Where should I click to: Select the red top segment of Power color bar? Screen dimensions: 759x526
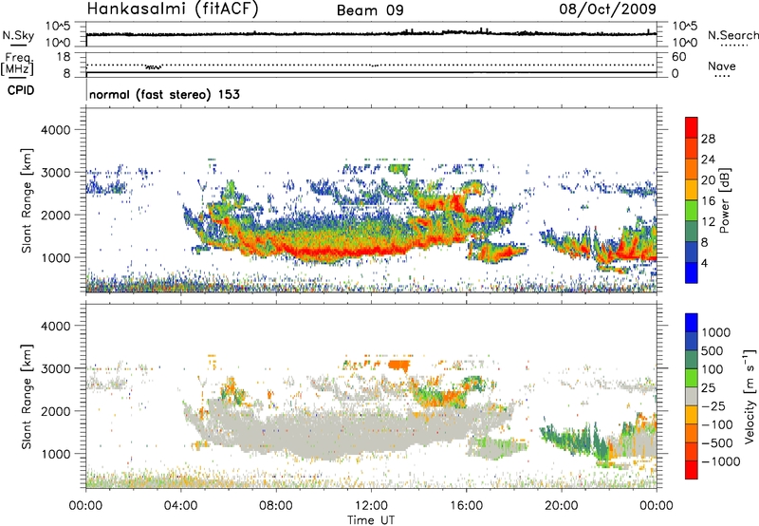coord(692,128)
